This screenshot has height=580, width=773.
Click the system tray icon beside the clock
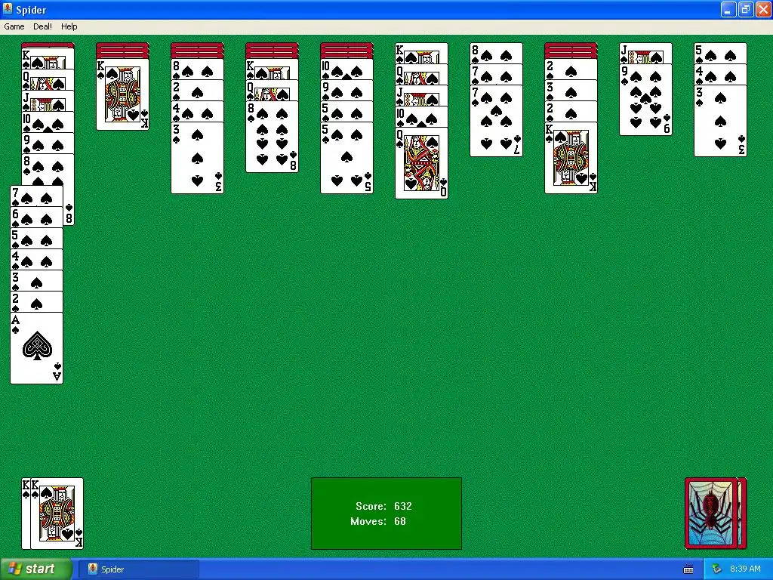click(716, 569)
